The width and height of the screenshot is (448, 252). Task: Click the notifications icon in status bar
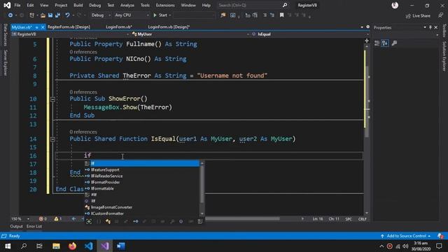click(x=440, y=236)
